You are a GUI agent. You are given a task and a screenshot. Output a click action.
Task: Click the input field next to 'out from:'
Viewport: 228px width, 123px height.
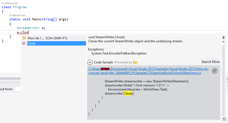(18, 89)
